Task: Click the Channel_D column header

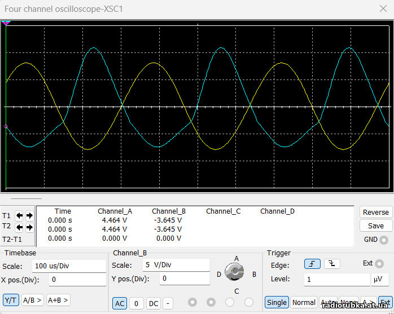Action: tap(277, 211)
